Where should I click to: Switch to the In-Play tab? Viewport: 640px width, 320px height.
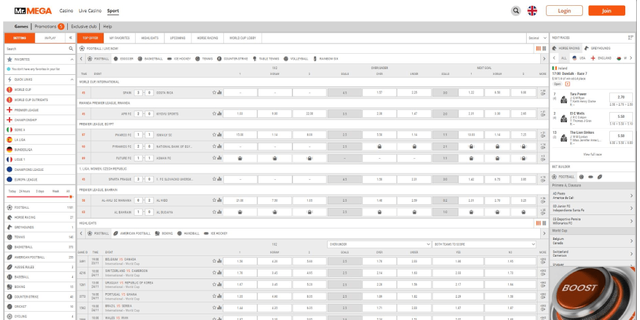point(50,38)
